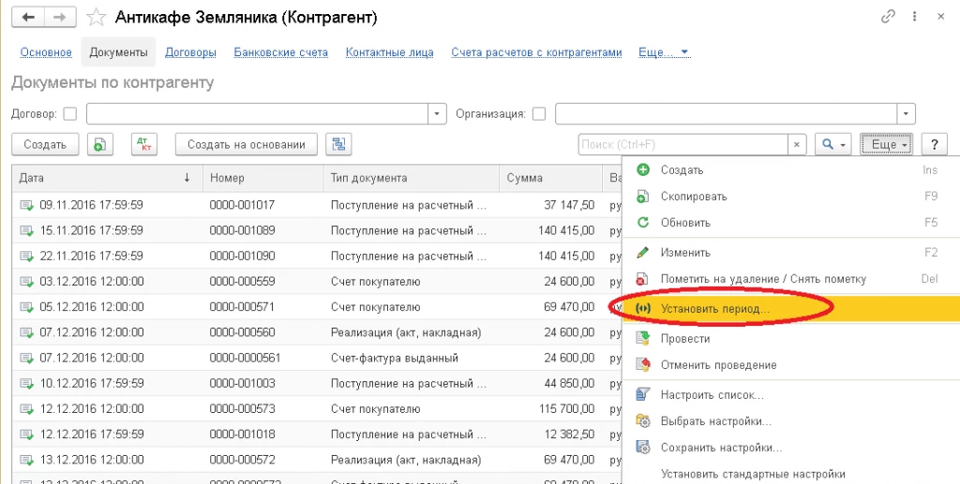The height and width of the screenshot is (484, 960).
Task: Open the Банковские счета link
Action: click(281, 52)
